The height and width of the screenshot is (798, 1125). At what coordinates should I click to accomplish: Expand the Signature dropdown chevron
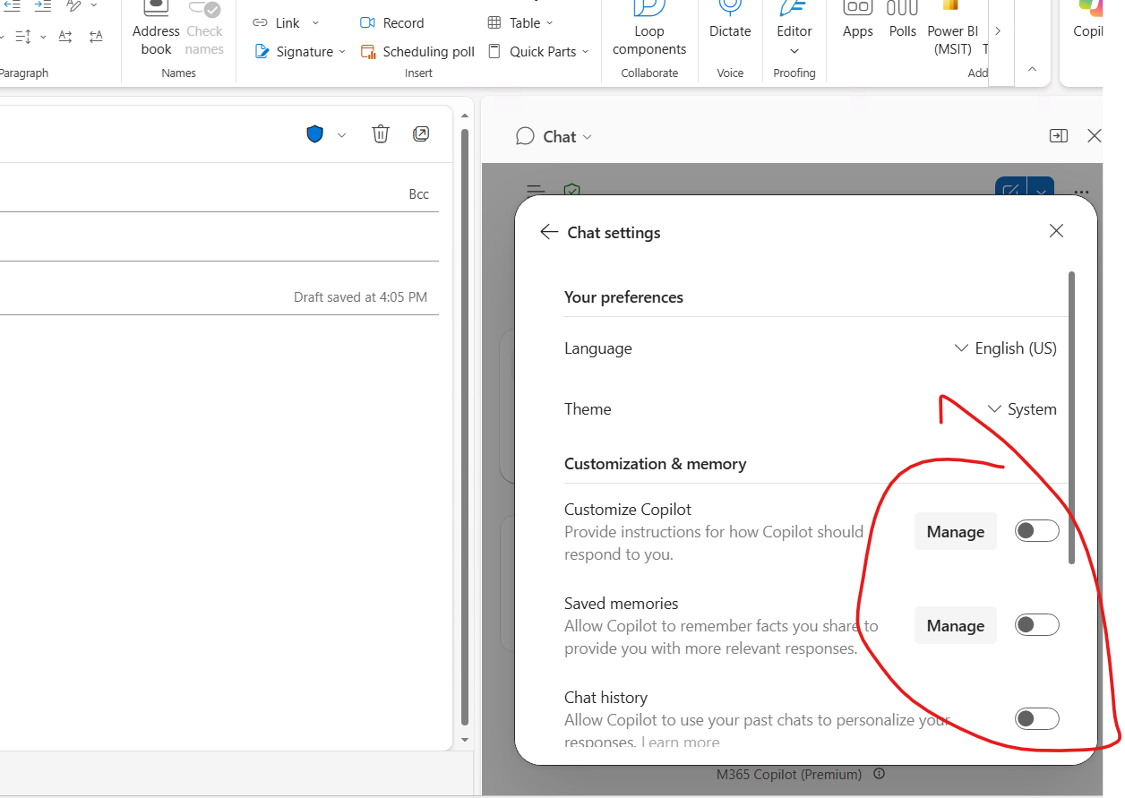(342, 51)
